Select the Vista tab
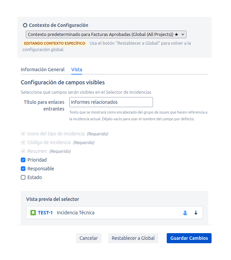Screen dimensions: 231x260 [x=77, y=70]
